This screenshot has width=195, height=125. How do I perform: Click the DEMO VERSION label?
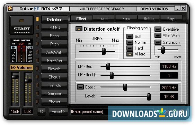(x=154, y=9)
